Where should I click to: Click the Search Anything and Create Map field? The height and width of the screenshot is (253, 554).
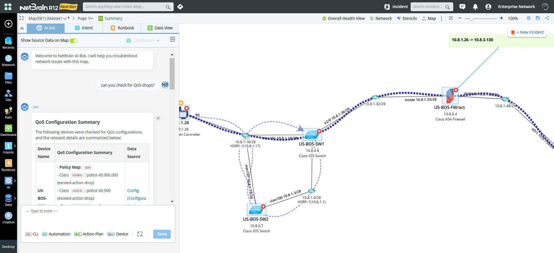click(128, 7)
